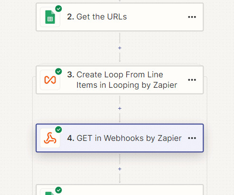Screen dimensions: 234x195
Task: Click green check badge on Webhooks step
Action: pos(58,130)
